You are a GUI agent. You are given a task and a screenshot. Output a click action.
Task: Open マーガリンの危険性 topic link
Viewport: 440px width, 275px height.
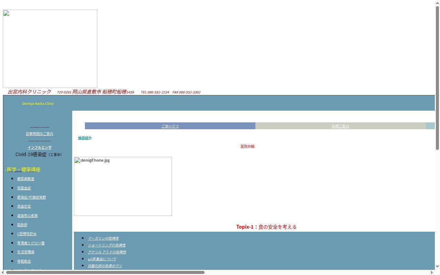tap(103, 238)
